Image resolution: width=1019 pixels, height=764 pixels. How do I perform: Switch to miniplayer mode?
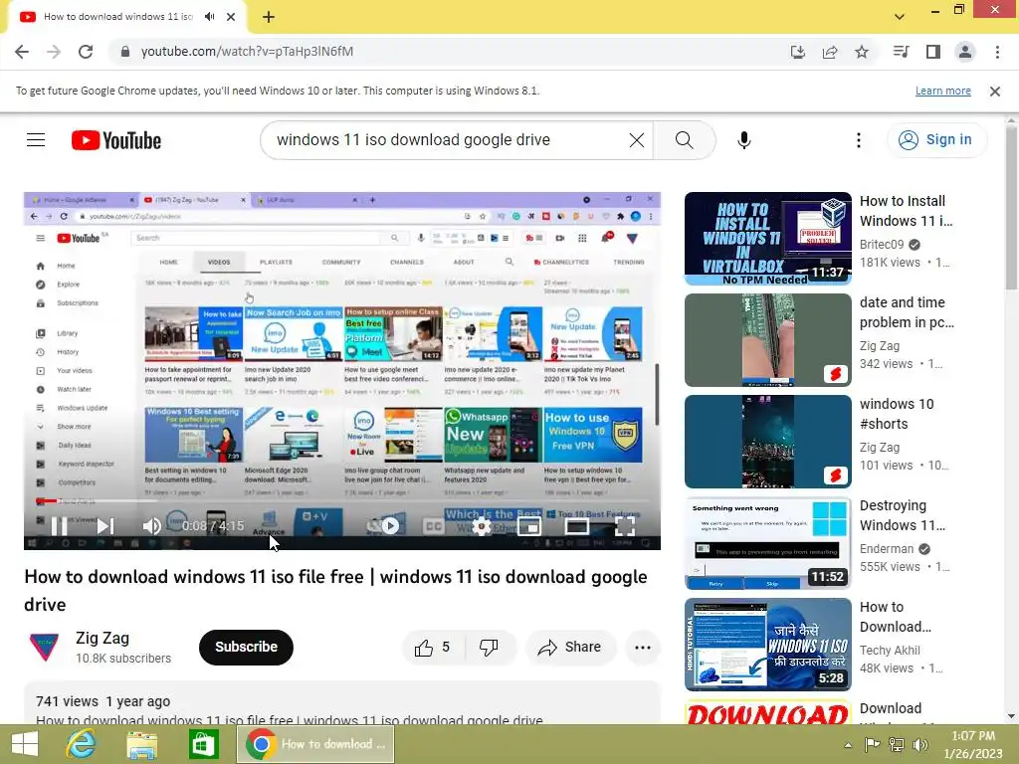pyautogui.click(x=529, y=525)
